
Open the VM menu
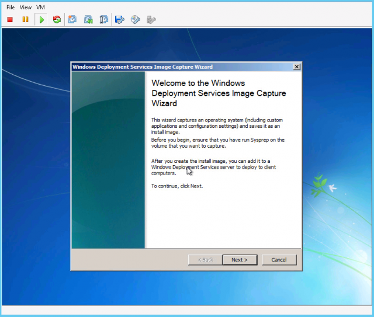pyautogui.click(x=40, y=7)
